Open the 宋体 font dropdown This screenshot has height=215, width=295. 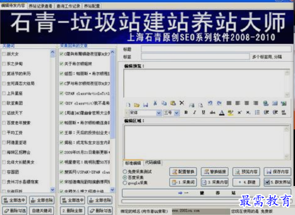(x=159, y=113)
